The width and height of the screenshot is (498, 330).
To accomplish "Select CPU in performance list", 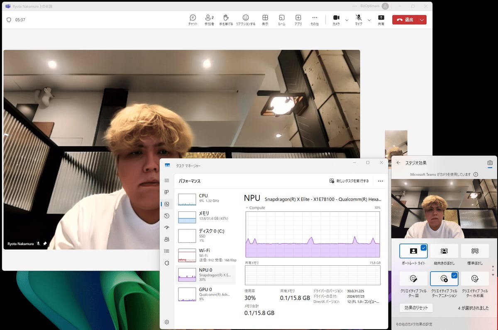I will (x=206, y=199).
